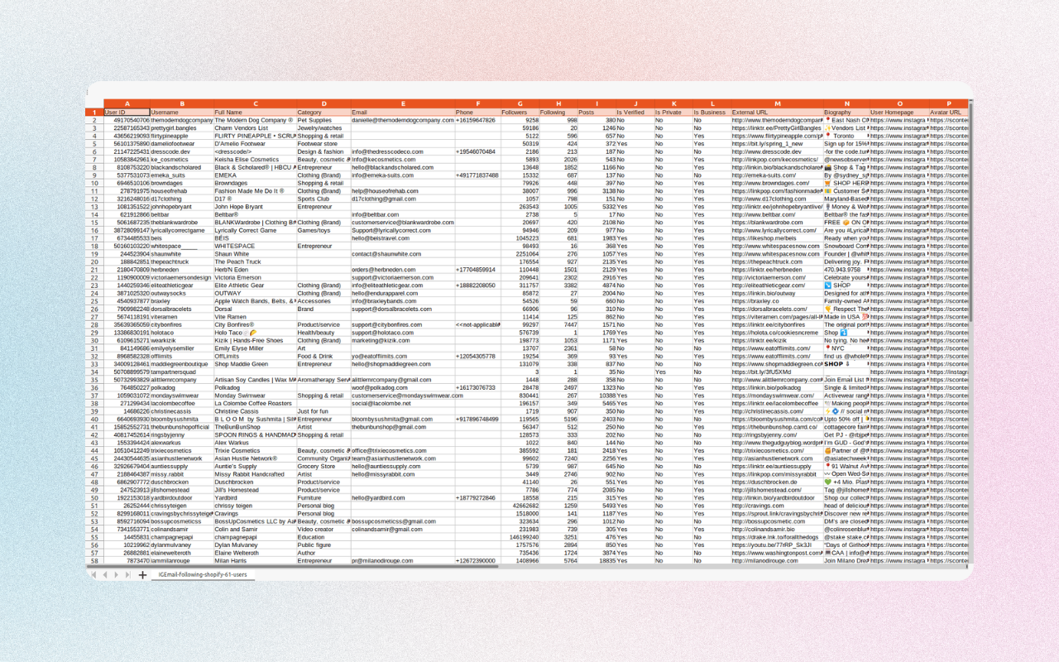The image size is (1059, 662).
Task: Select the Footwear store category cell
Action: [323, 144]
